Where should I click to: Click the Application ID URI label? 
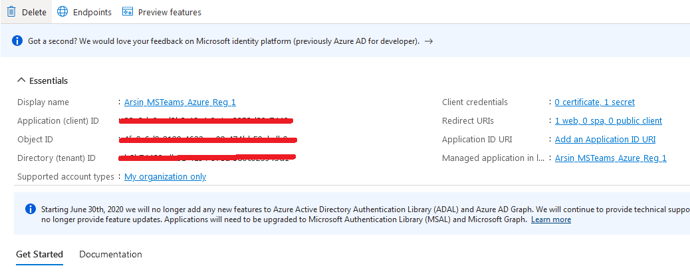pos(477,140)
